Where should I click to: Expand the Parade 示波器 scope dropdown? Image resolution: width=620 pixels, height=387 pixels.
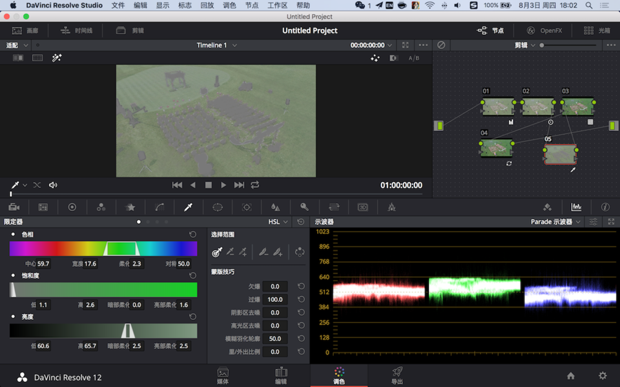tap(555, 222)
